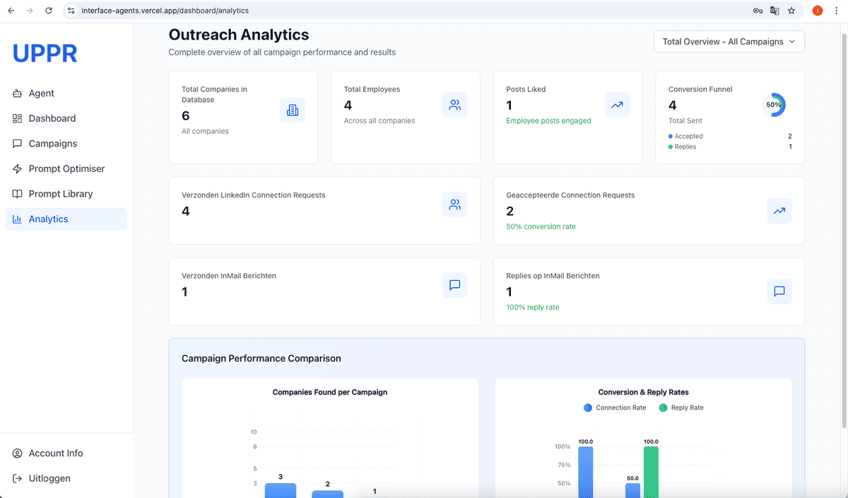Toggle the Connection Rate legend item

pyautogui.click(x=615, y=407)
